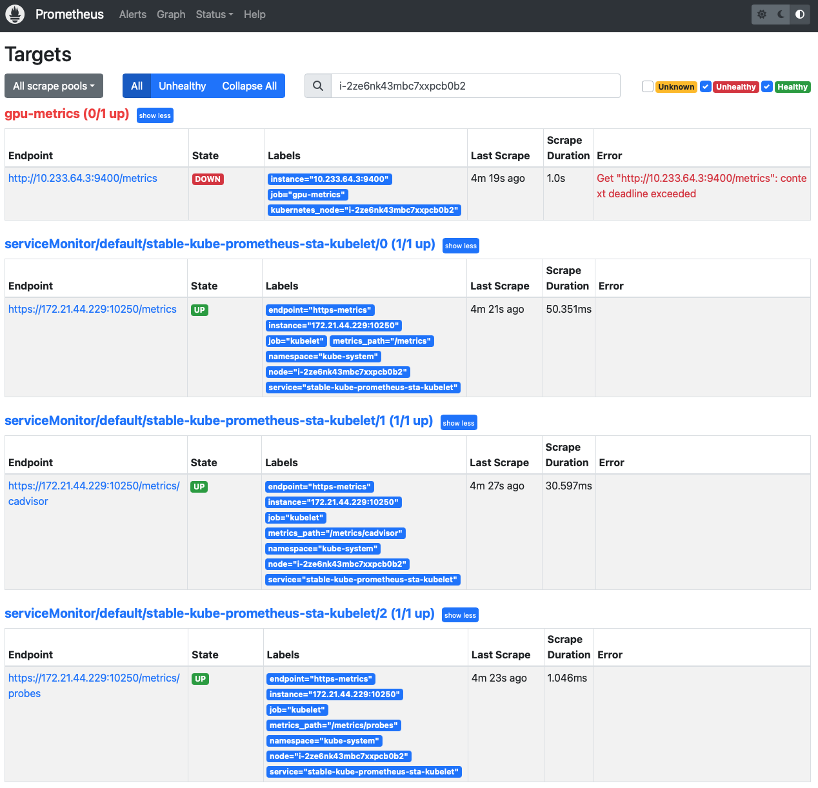Viewport: 818px width, 788px height.
Task: Click label metrics_path="/metrics/cadvisor"
Action: (x=335, y=533)
